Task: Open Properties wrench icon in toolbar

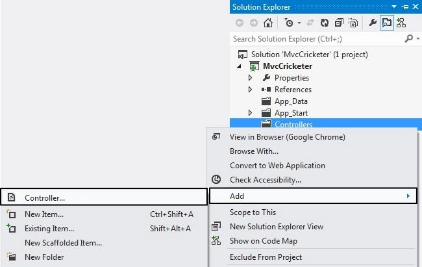Action: coord(373,23)
